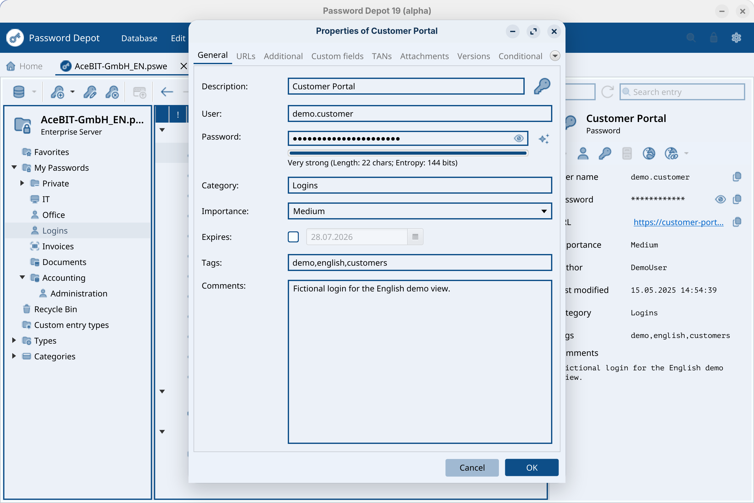Image resolution: width=754 pixels, height=503 pixels.
Task: Edit the selected password entry in toolbar
Action: pyautogui.click(x=90, y=92)
